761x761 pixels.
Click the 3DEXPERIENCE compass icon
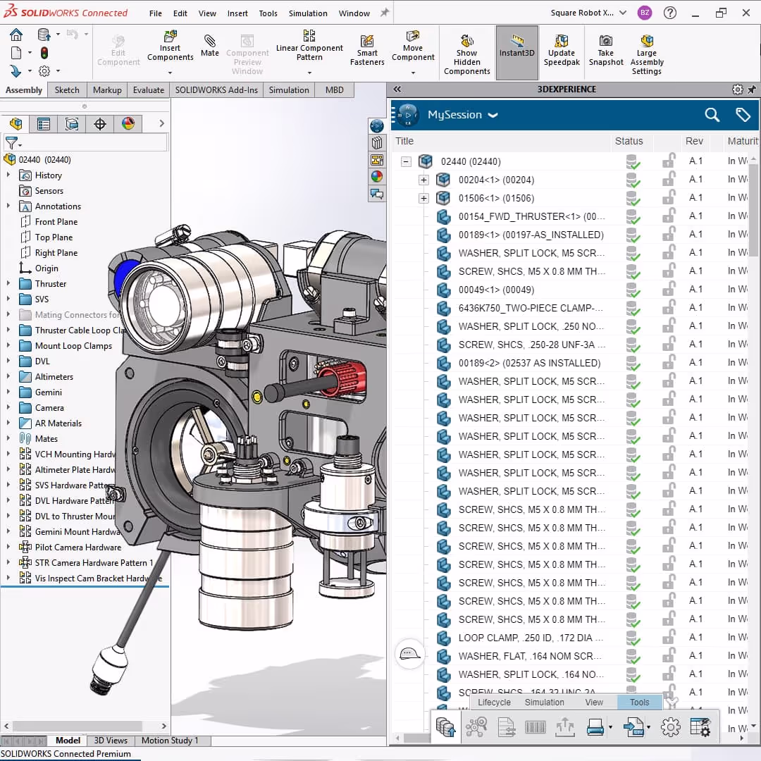(x=407, y=115)
